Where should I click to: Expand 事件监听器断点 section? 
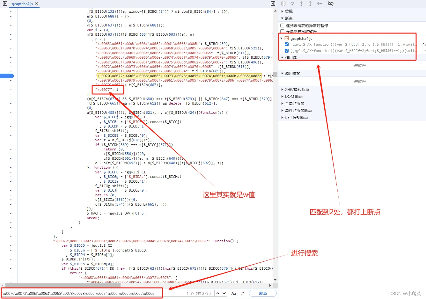[x=282, y=110]
